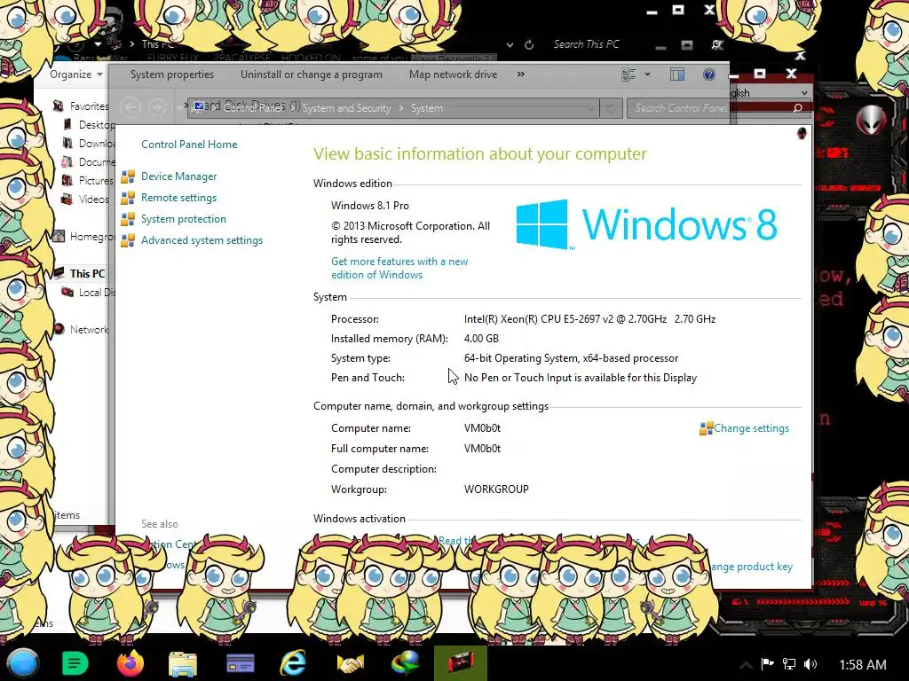This screenshot has height=681, width=909.
Task: Go to Control Panel Home
Action: 189,145
